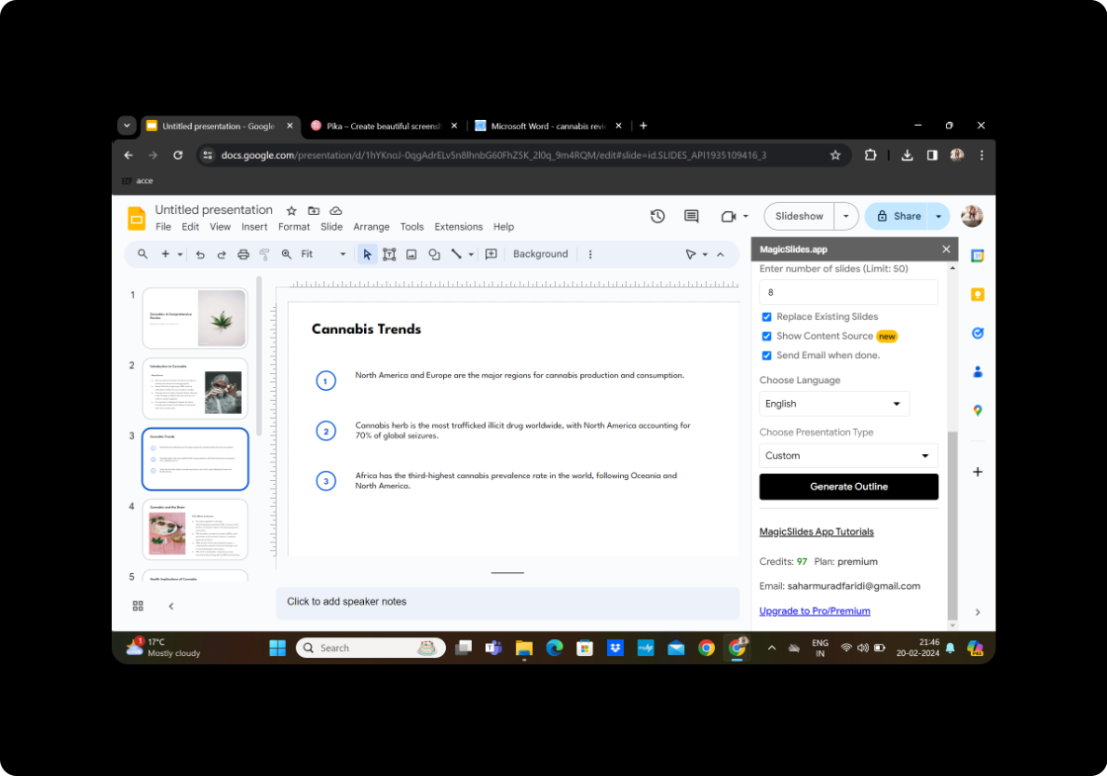Screen dimensions: 1107x776
Task: Click the number of slides input field
Action: click(848, 293)
